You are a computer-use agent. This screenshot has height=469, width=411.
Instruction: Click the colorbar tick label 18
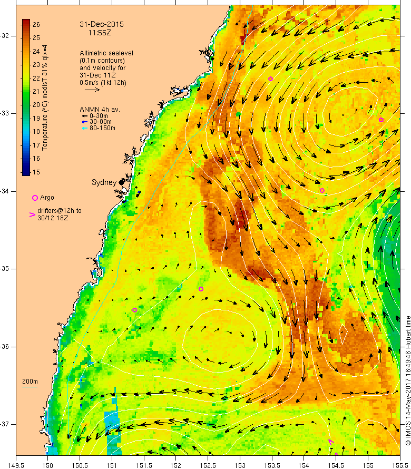click(x=36, y=132)
